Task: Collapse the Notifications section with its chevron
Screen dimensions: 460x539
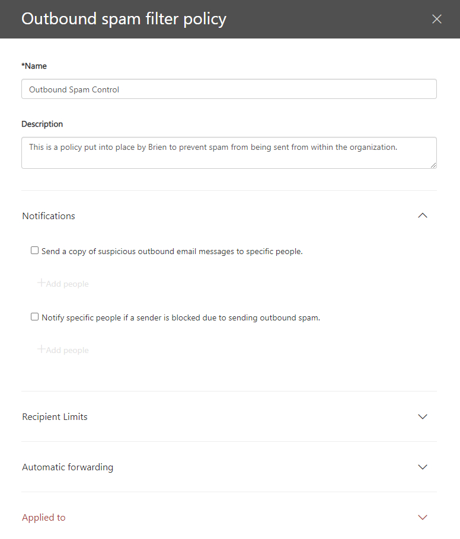Action: point(423,216)
